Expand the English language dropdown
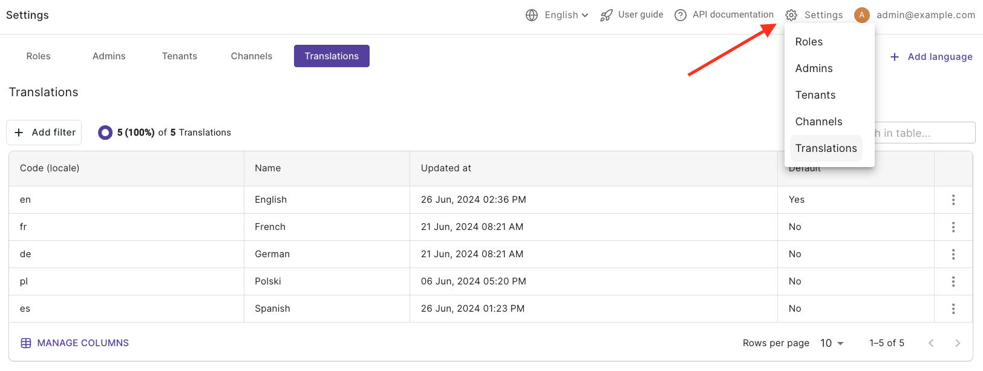Screen dimensions: 983x371 [x=566, y=15]
